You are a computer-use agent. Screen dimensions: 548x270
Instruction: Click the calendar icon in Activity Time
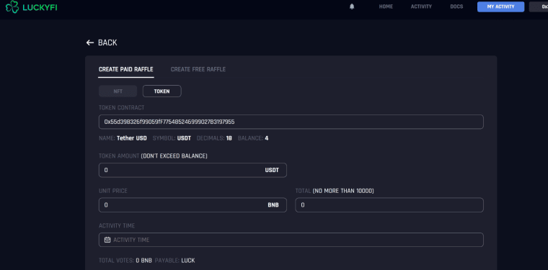click(107, 240)
